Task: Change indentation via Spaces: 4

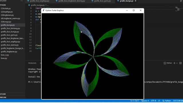Action: coord(145,101)
